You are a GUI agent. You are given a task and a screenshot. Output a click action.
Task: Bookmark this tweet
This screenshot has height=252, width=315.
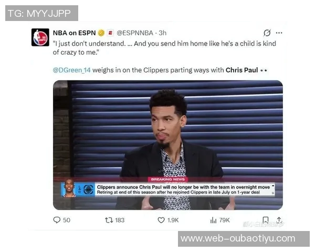[266, 219]
